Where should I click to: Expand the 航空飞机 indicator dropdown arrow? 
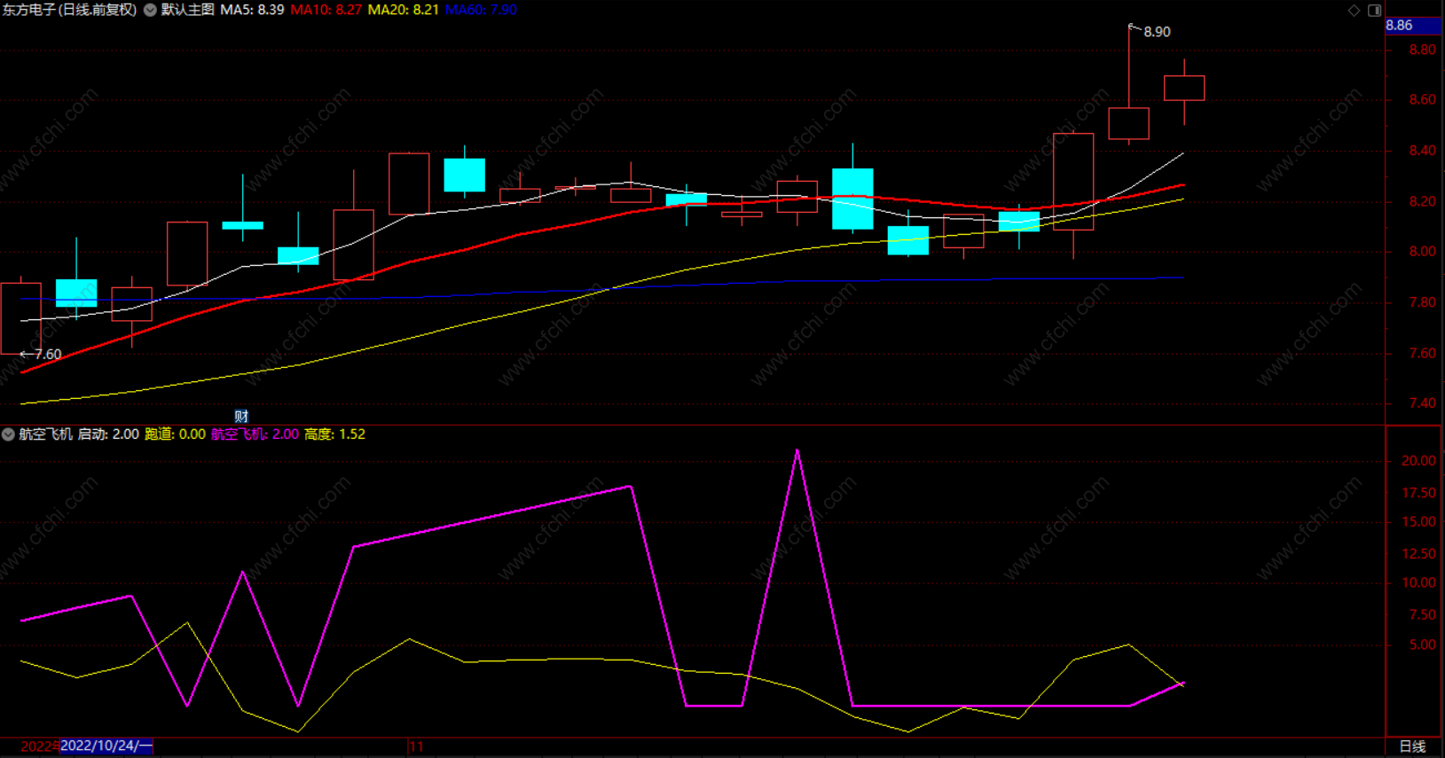(x=8, y=434)
